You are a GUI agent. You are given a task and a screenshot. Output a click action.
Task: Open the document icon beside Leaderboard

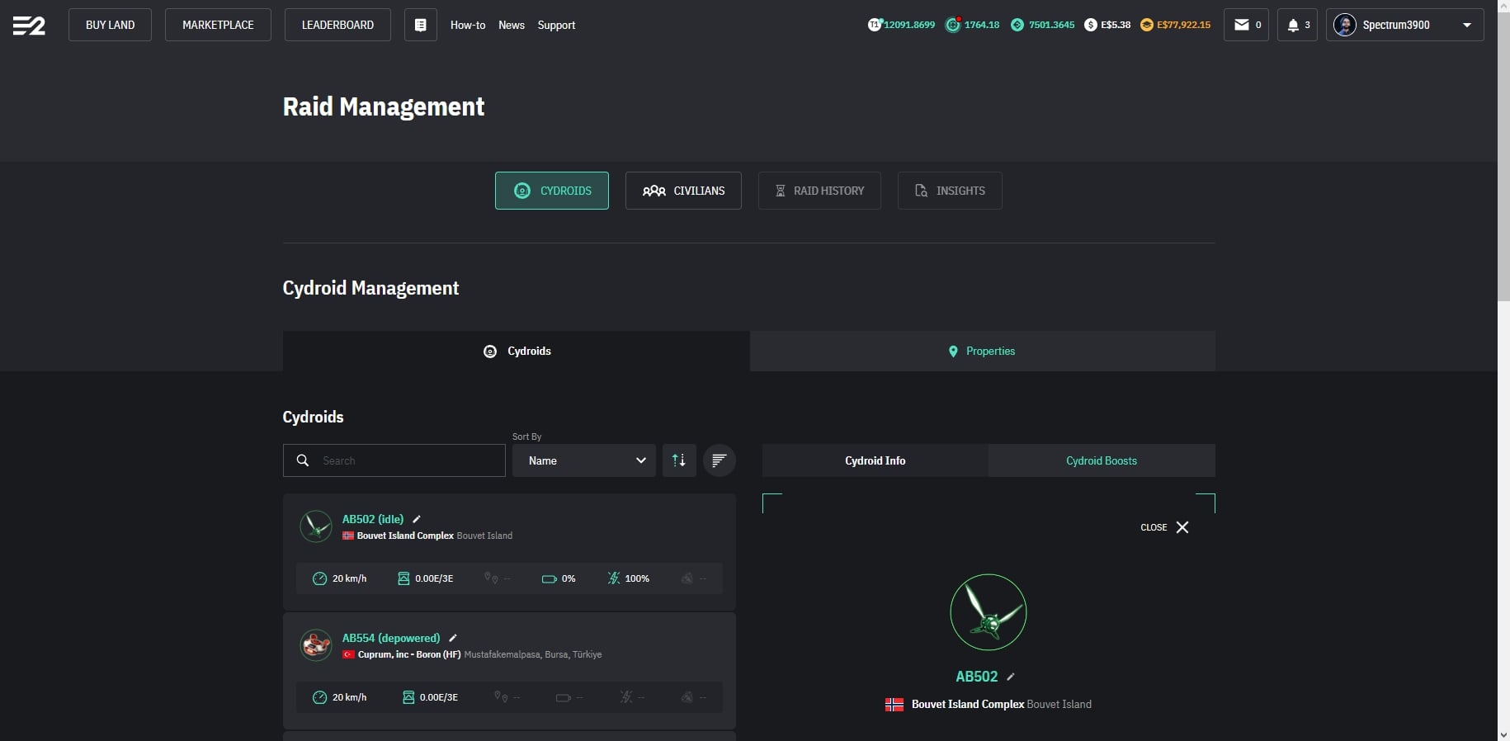pyautogui.click(x=420, y=25)
